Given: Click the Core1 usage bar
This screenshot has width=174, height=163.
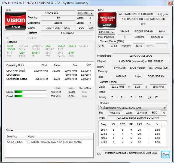Looking at the screenshot, I should pos(30,96).
